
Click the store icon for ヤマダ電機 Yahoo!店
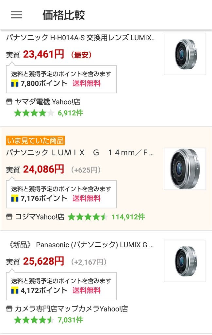tap(9, 102)
